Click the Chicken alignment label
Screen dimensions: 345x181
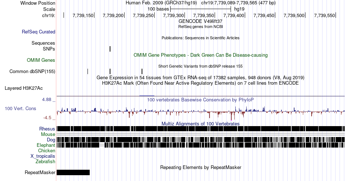46,150
